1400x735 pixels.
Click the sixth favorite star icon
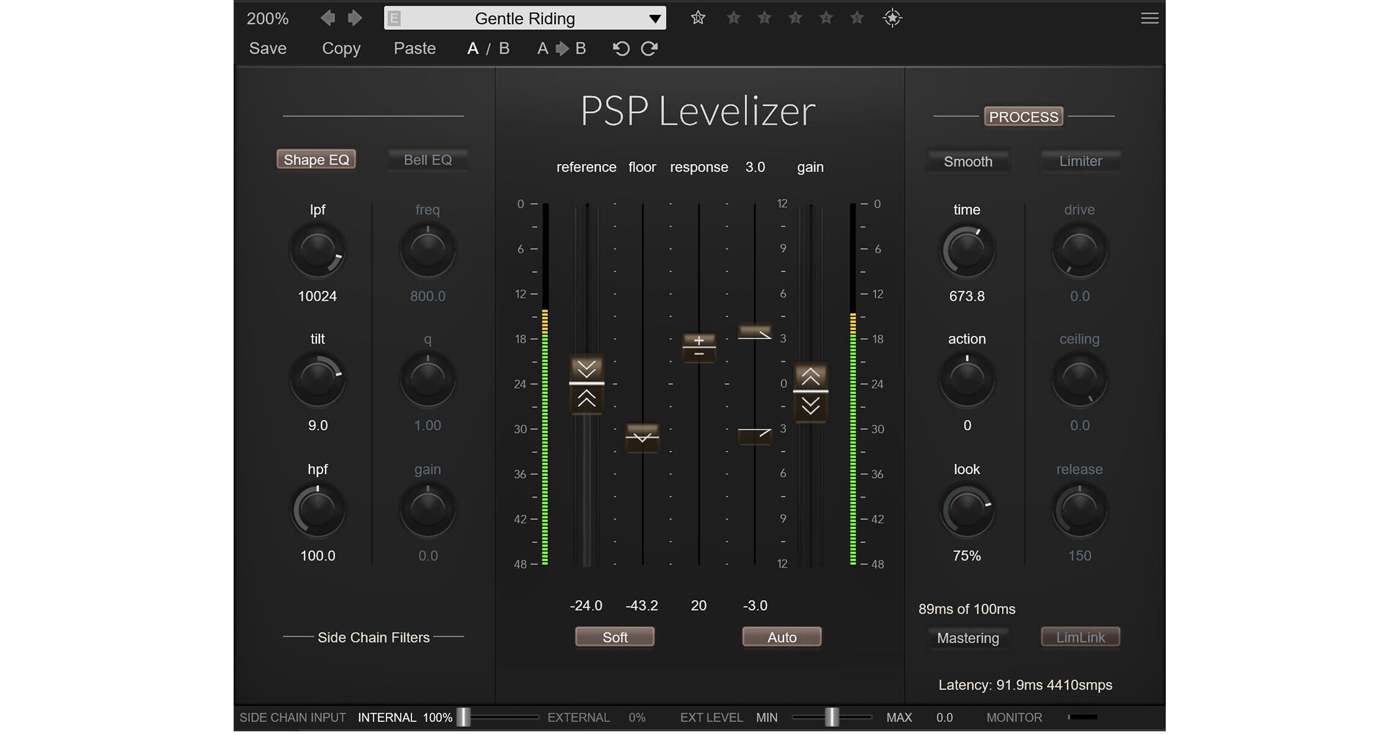click(x=857, y=18)
